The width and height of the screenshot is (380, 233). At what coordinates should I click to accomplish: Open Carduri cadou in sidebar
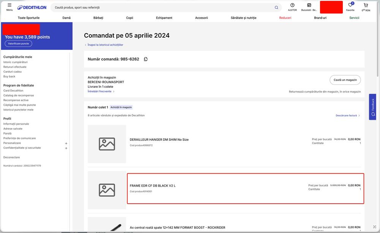pyautogui.click(x=13, y=72)
